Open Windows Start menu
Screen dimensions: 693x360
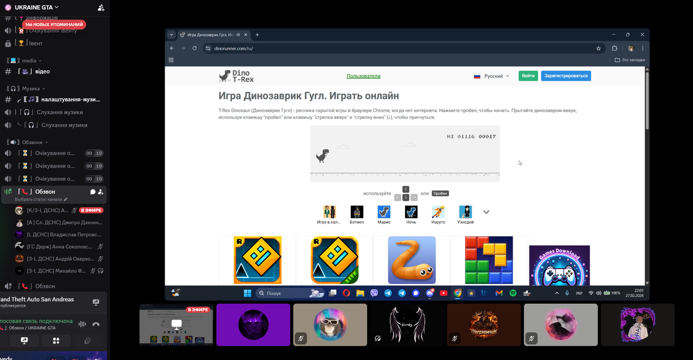[247, 293]
